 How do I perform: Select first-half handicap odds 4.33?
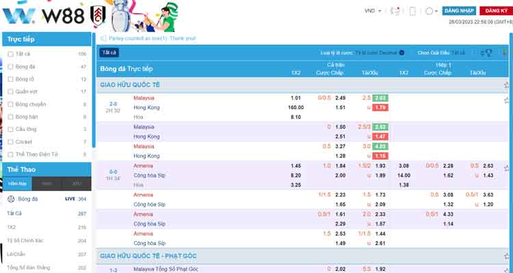[x=448, y=214]
